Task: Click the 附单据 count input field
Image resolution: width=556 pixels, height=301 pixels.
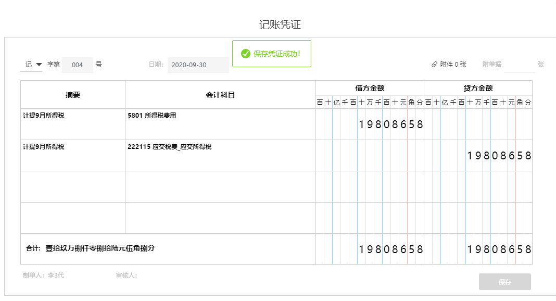Action: point(519,65)
